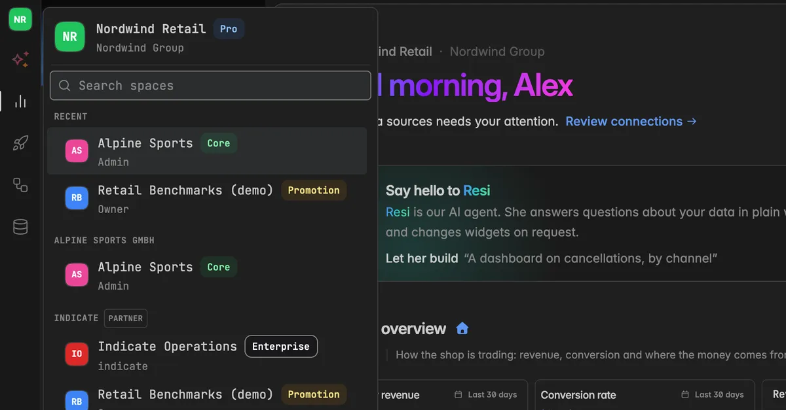The height and width of the screenshot is (410, 786).
Task: Switch to Indicate Operations space
Action: click(x=207, y=355)
